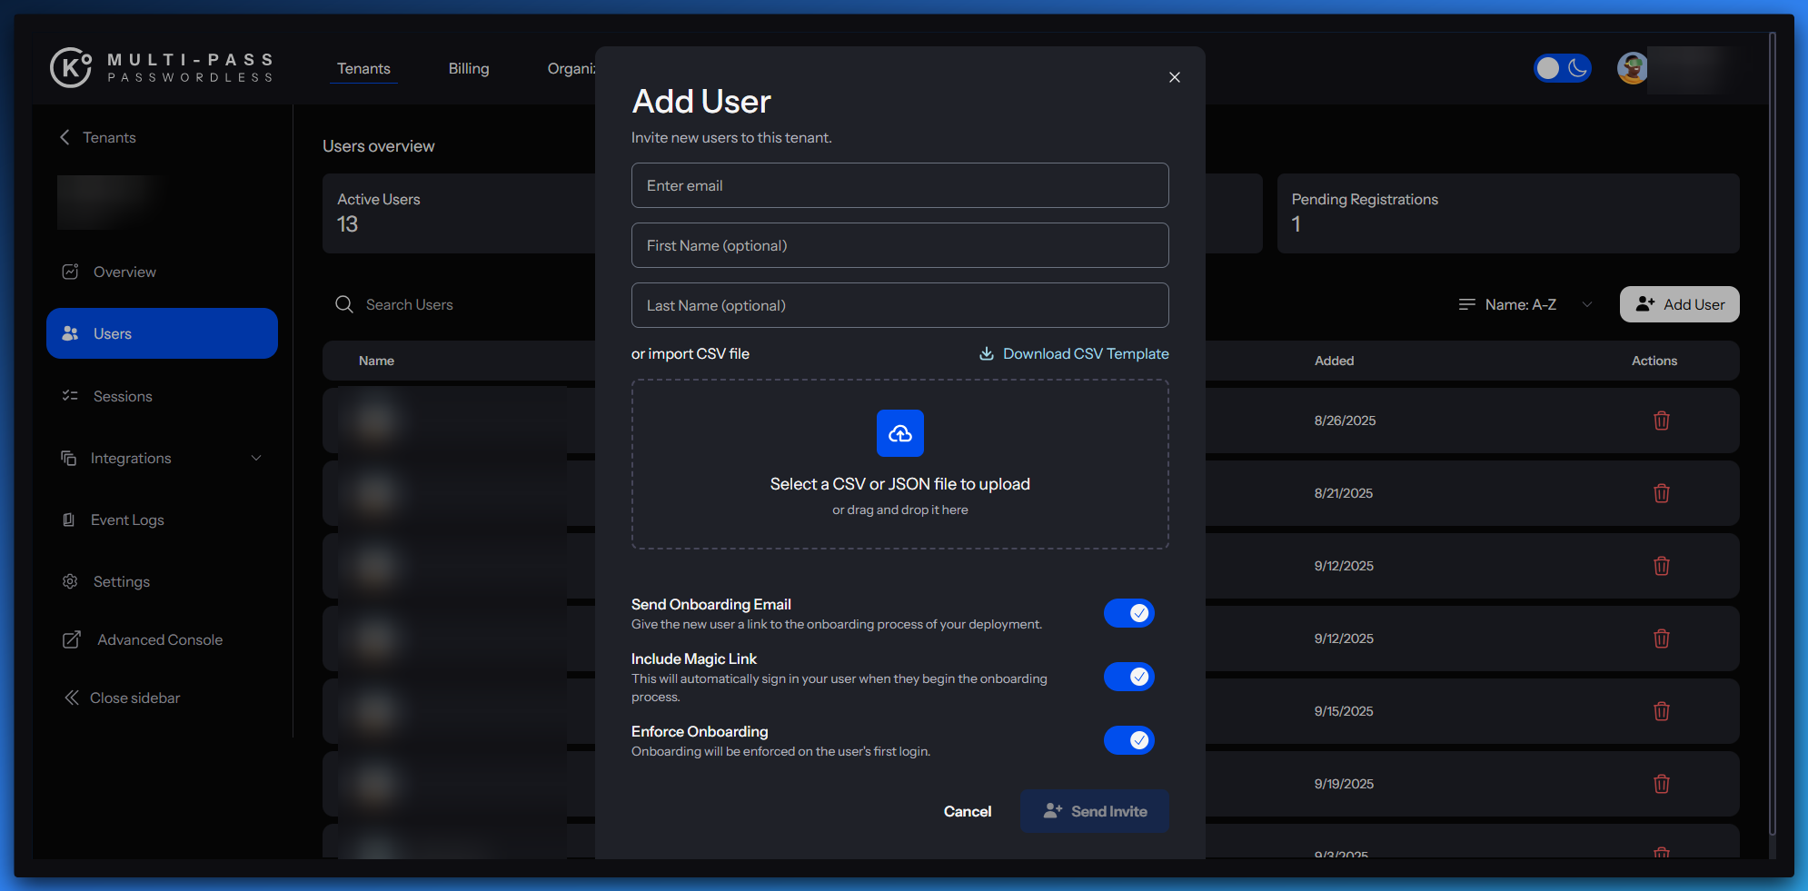Turn off Include Magic Link
This screenshot has width=1808, height=891.
tap(1128, 677)
